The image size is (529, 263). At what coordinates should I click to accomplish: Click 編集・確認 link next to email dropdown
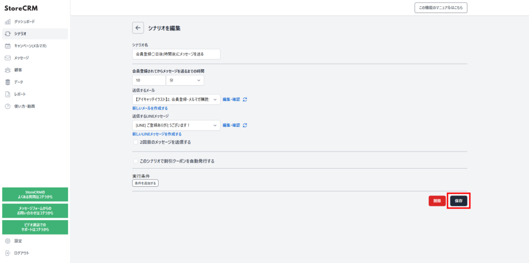(x=231, y=100)
